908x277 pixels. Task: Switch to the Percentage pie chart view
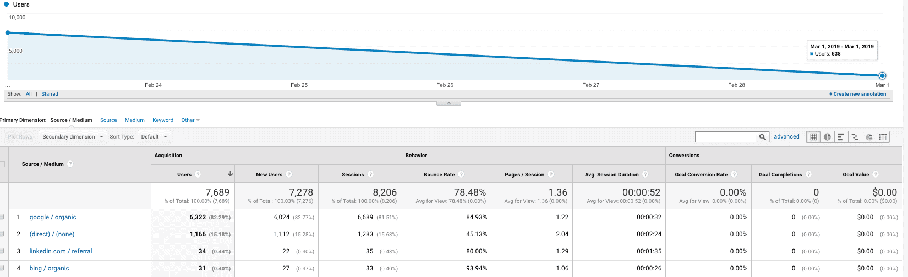click(x=827, y=137)
